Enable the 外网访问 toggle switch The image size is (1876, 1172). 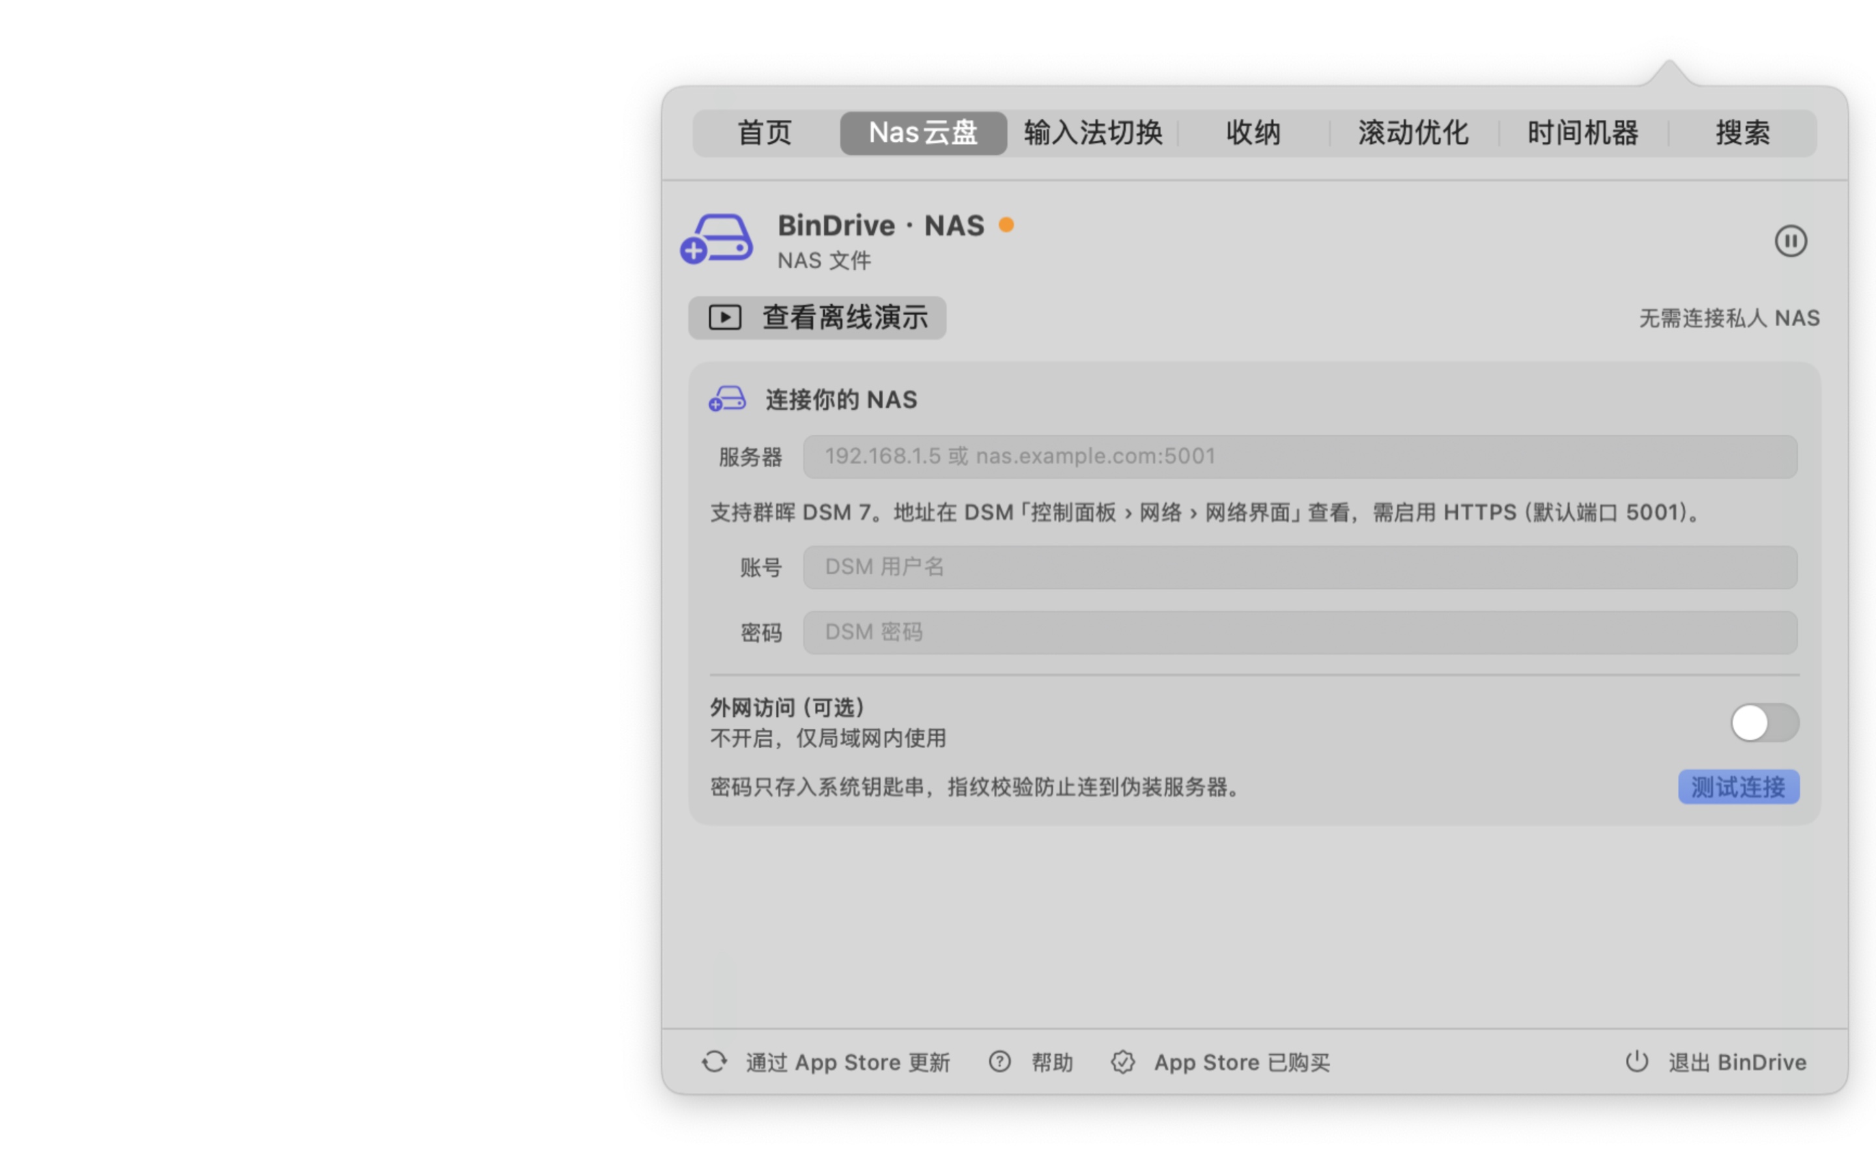pos(1765,723)
